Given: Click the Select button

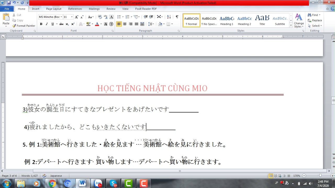Looking at the screenshot, I should click(x=315, y=26).
